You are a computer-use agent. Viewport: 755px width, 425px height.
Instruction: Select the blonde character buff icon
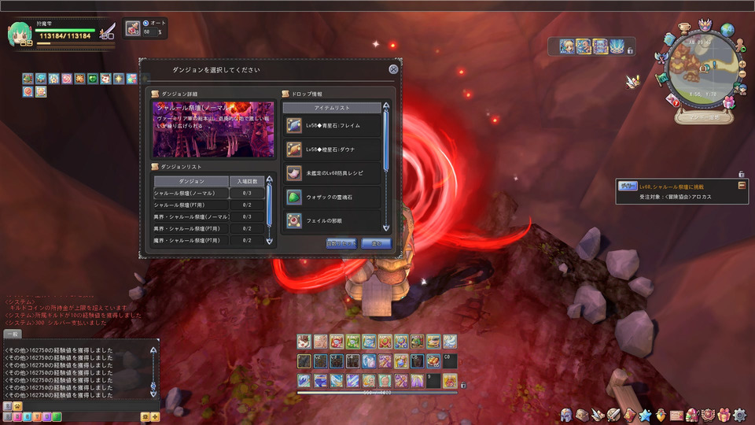coord(567,46)
